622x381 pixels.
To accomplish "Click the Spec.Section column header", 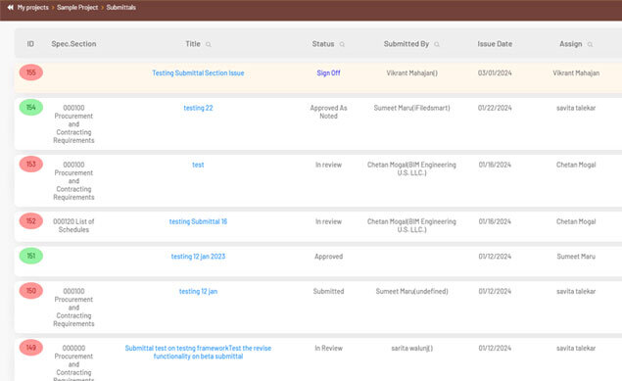I will click(73, 44).
